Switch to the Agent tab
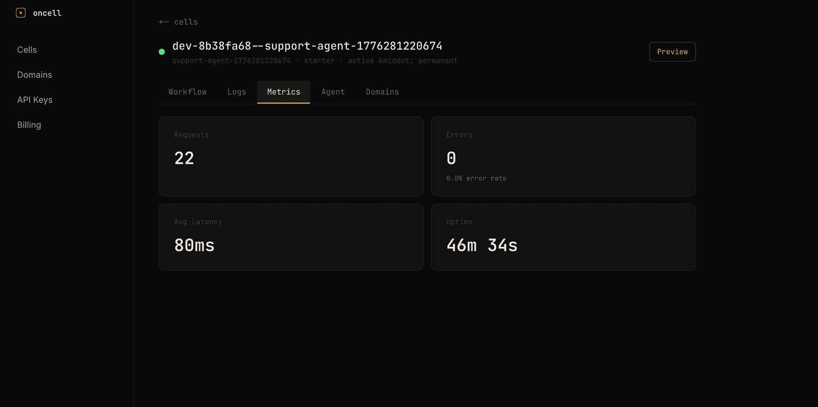Image resolution: width=818 pixels, height=407 pixels. (x=333, y=92)
